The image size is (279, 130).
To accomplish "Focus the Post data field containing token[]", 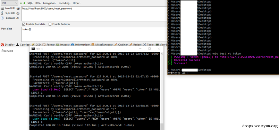I will click(94, 35).
